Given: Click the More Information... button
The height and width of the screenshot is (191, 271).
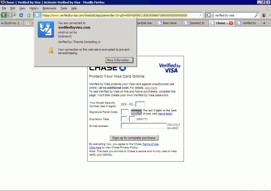Looking at the screenshot, I should coord(119,60).
